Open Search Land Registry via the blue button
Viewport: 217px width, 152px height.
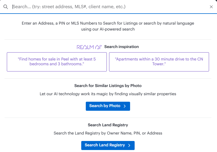tap(105, 145)
